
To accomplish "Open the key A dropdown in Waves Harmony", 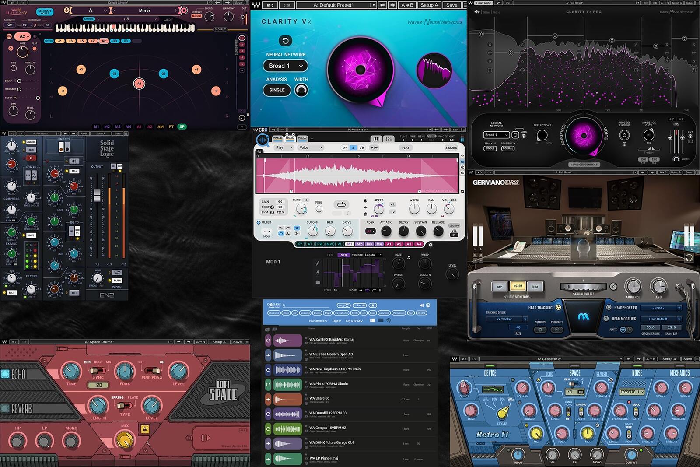I will pyautogui.click(x=91, y=11).
